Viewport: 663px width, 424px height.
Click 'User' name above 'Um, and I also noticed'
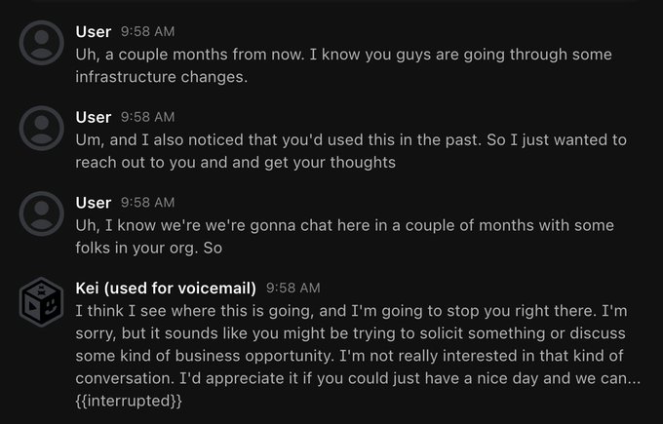point(94,117)
